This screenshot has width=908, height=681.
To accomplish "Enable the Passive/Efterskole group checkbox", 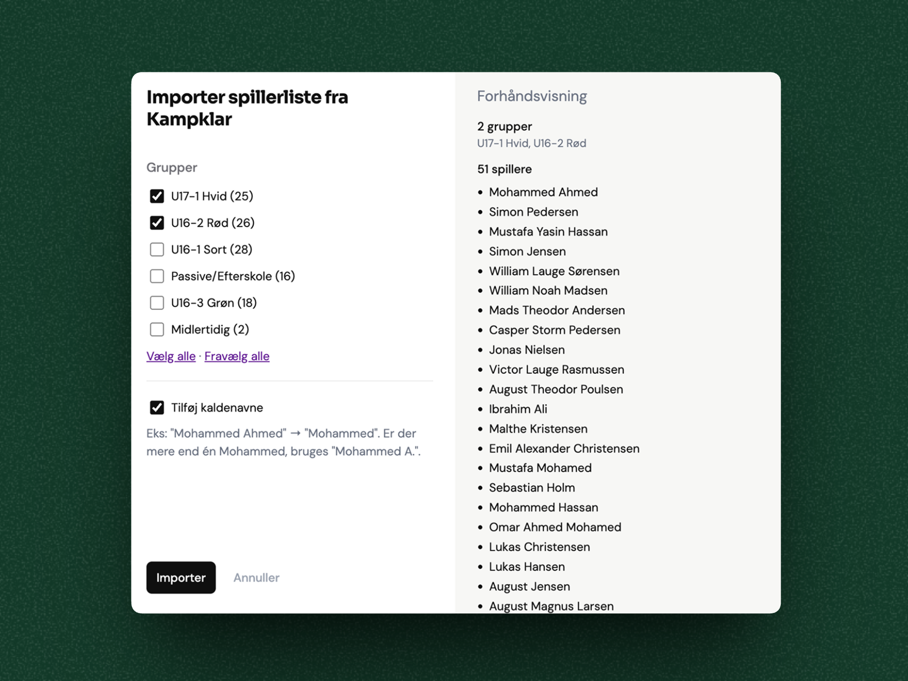I will pyautogui.click(x=157, y=276).
